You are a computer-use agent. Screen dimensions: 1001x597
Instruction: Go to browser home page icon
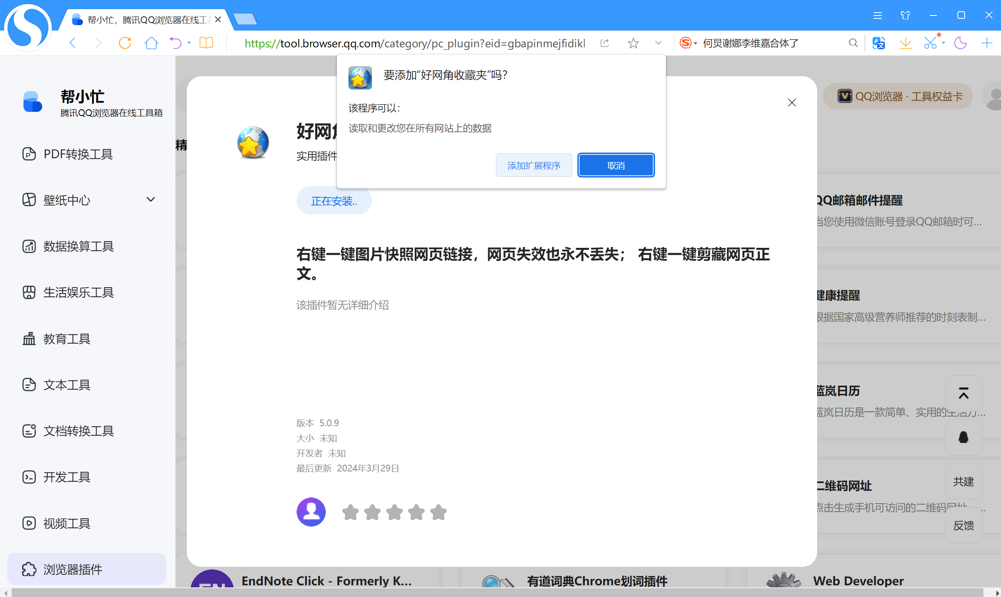point(151,43)
